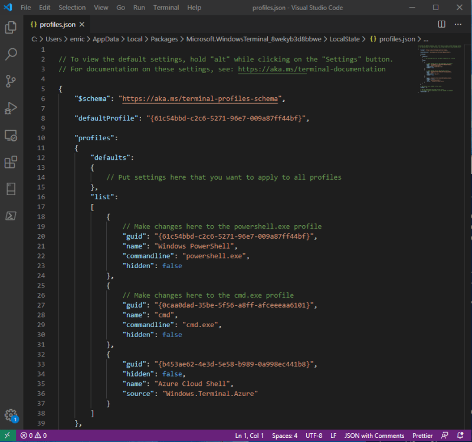472x442 pixels.
Task: Click the remote window indicator in status bar
Action: 7,436
